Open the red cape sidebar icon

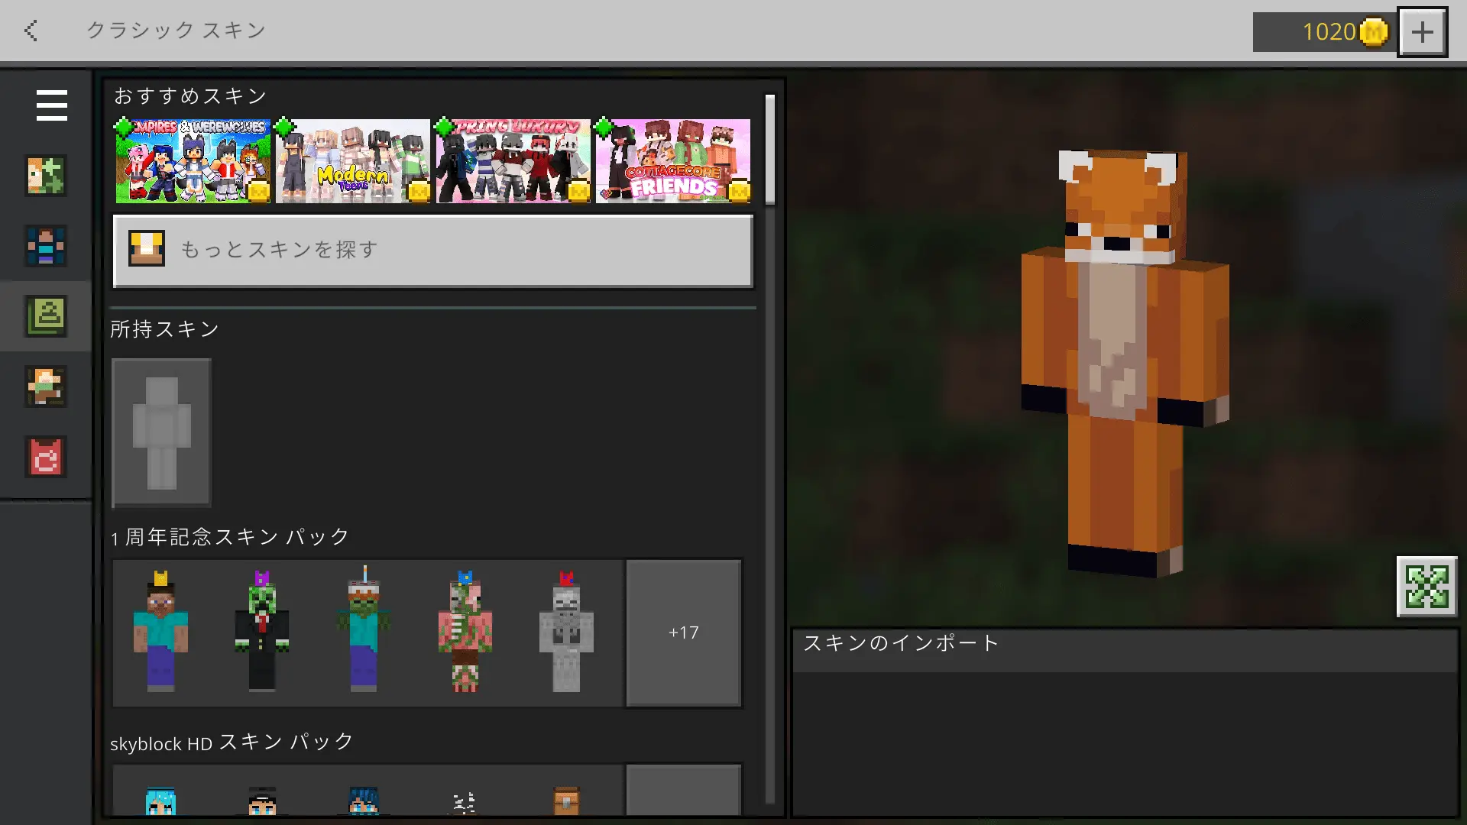tap(46, 457)
